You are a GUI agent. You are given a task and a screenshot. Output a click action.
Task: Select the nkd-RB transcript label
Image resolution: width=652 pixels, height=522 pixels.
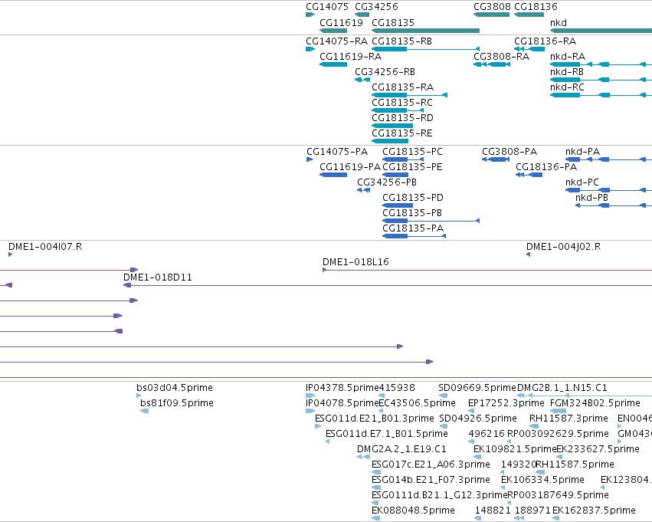click(567, 72)
